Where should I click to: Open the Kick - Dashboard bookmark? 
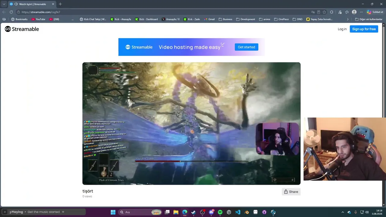tap(146, 19)
